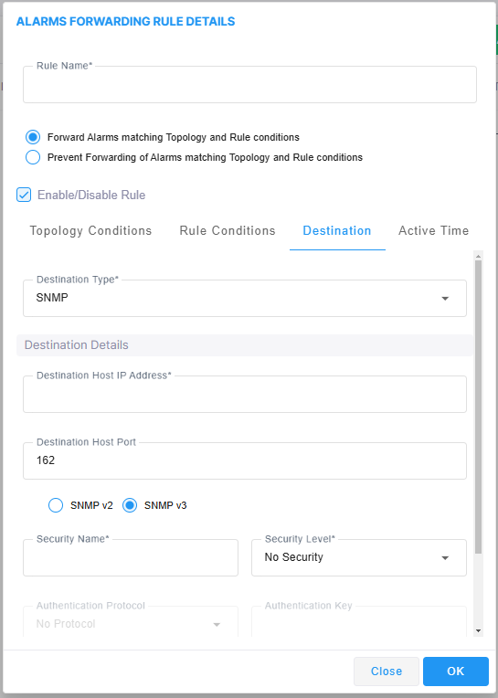
Task: Click the vertical scrollbar thumb
Action: [x=479, y=407]
